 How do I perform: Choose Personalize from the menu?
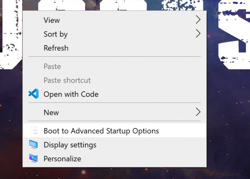click(62, 159)
